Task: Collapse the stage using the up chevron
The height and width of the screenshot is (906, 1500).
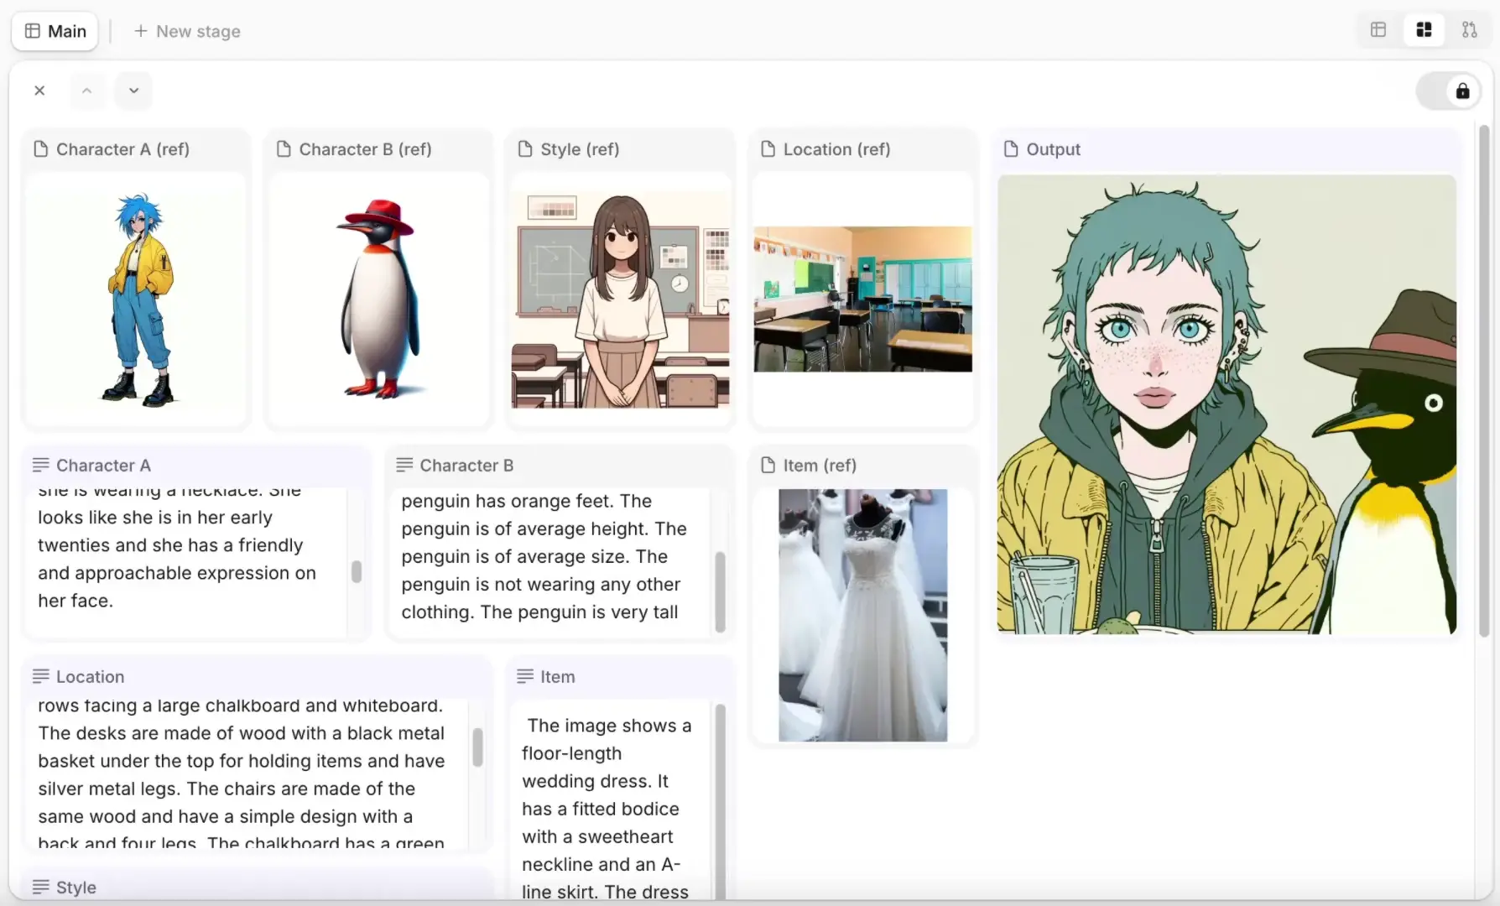Action: (86, 91)
